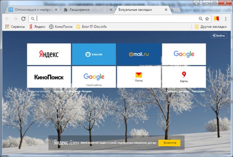The height and width of the screenshot is (157, 233).
Task: Open the Яндекс bookmark in bookmarks bar
Action: click(37, 27)
